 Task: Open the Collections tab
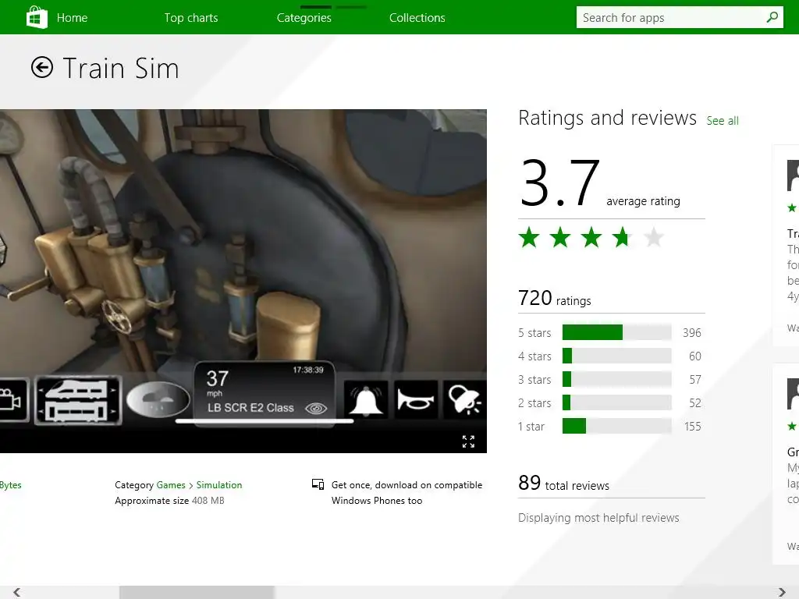[417, 18]
